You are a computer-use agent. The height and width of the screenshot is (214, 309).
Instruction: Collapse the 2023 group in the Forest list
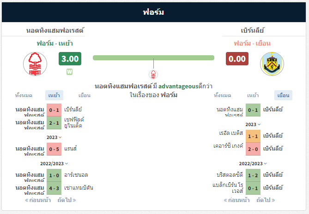(x=54, y=138)
